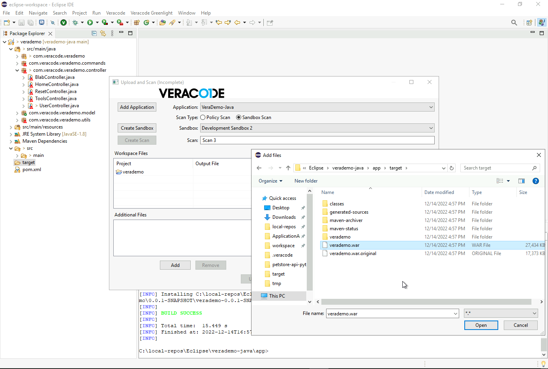The image size is (548, 369).
Task: Click New folder in Add files dialog
Action: click(306, 181)
